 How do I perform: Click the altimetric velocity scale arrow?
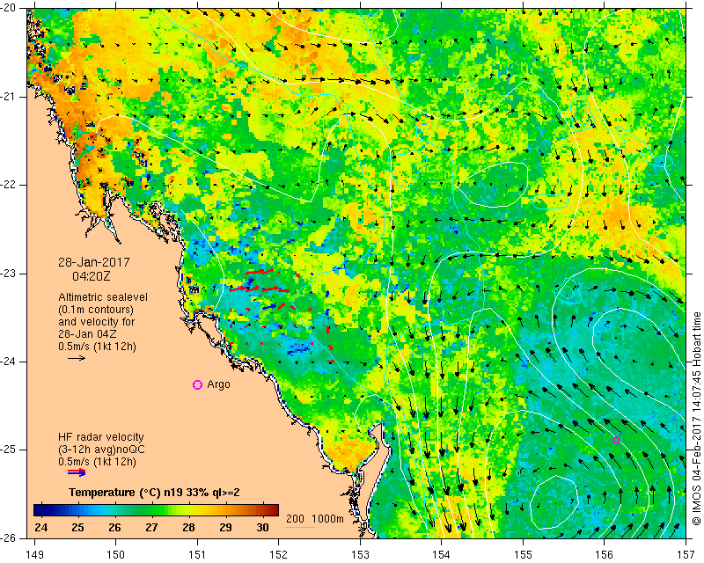(77, 358)
